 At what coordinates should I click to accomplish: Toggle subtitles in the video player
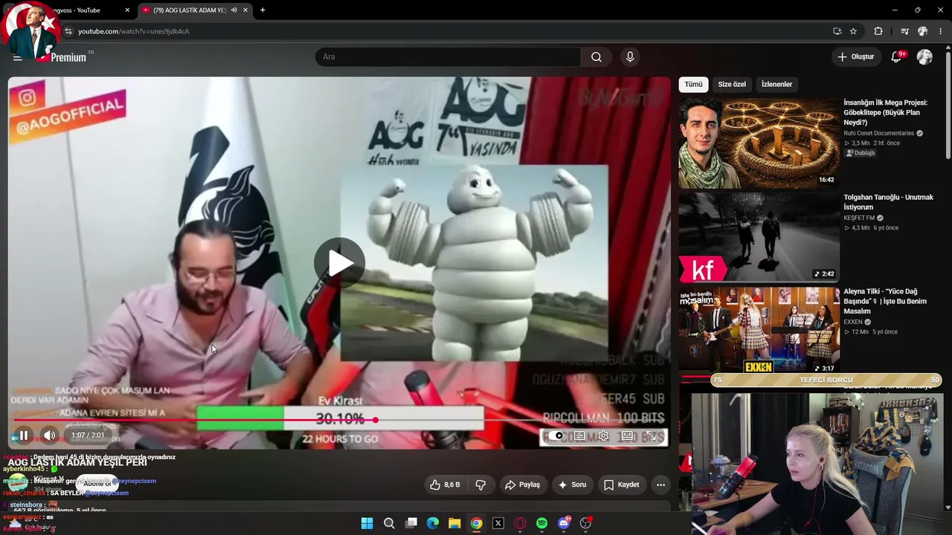579,436
